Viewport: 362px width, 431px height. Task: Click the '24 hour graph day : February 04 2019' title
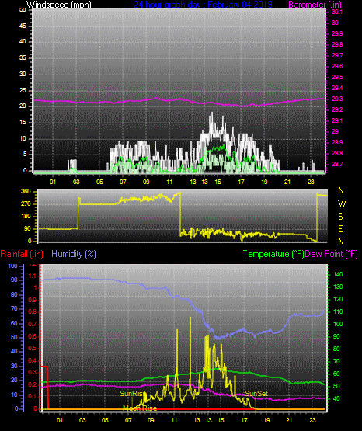tap(203, 5)
